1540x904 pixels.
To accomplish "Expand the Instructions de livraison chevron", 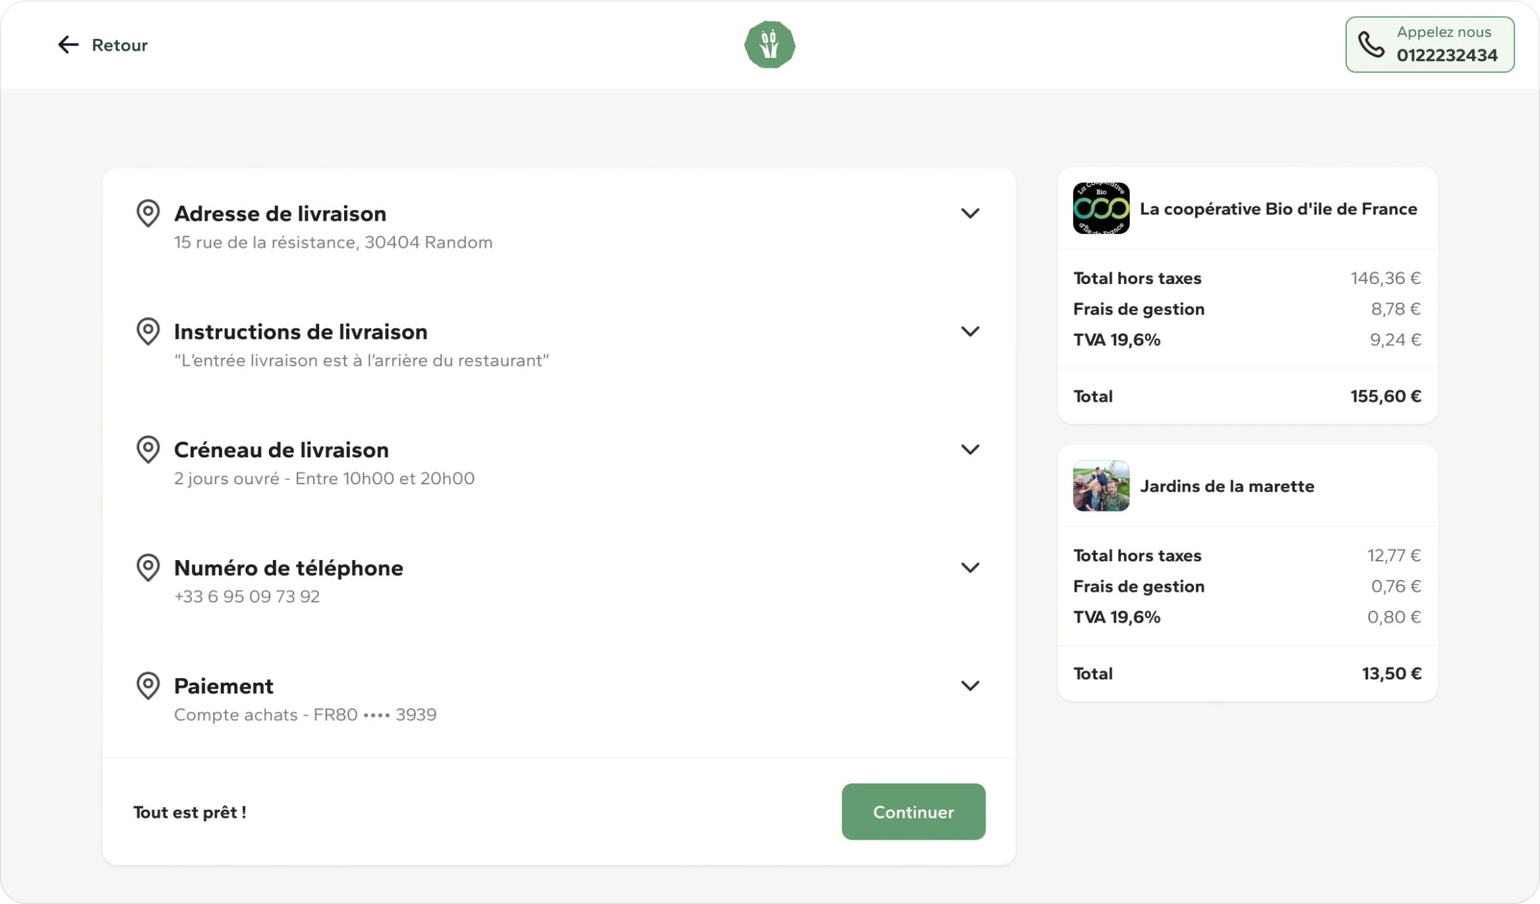I will click(x=970, y=331).
